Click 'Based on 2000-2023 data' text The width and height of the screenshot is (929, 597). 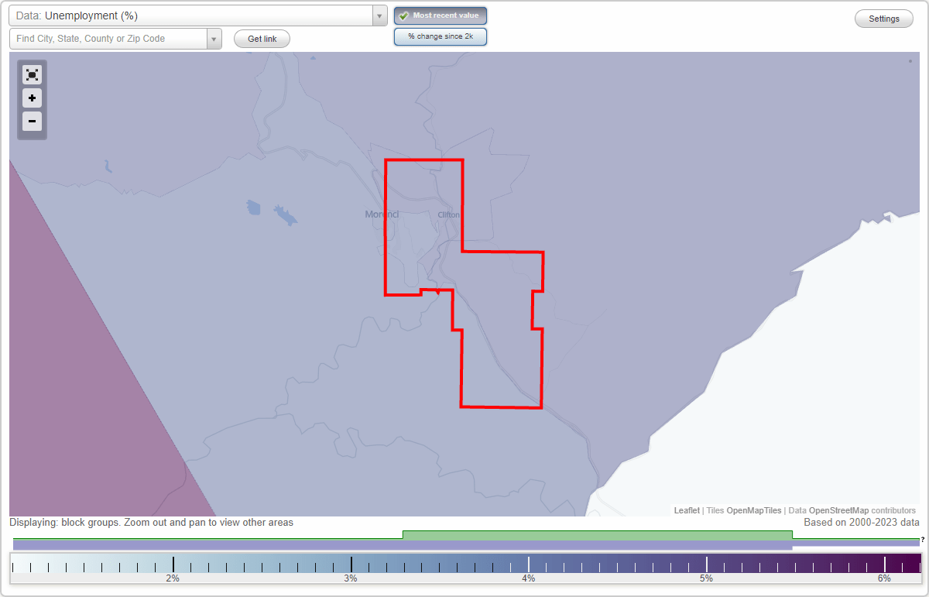click(862, 523)
